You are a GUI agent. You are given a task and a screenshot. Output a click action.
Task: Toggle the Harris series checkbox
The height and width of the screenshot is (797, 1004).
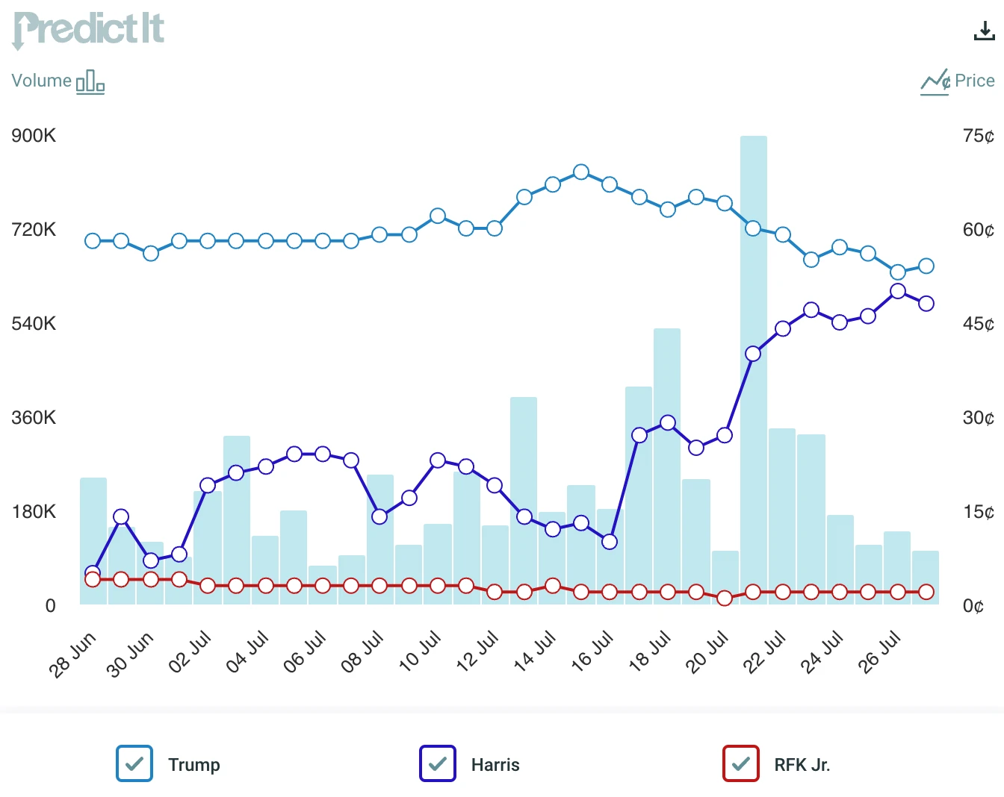[x=438, y=763]
